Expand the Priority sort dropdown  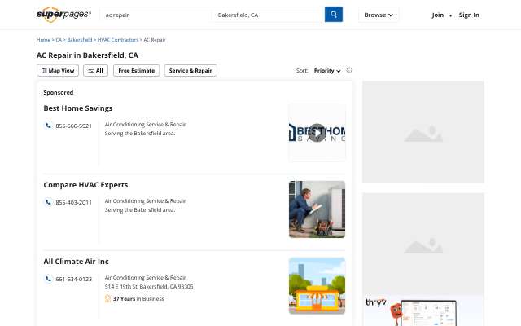[x=327, y=71]
